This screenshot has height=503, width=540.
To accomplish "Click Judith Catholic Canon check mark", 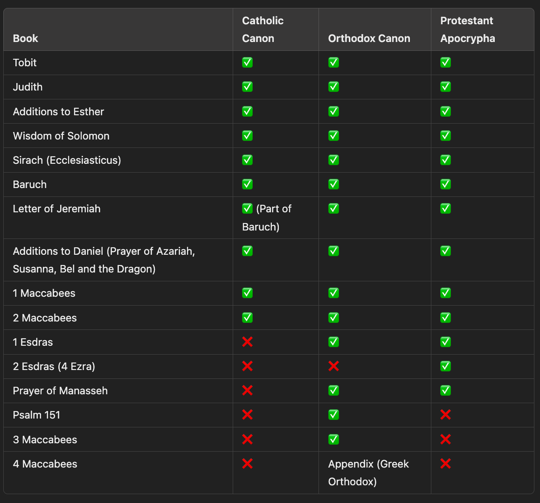I will tap(247, 87).
